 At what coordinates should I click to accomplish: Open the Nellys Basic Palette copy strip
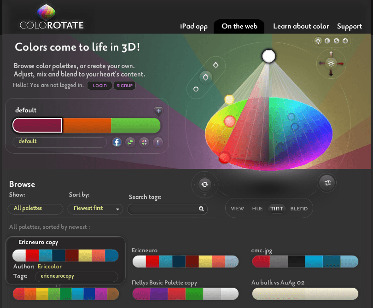coord(186,294)
